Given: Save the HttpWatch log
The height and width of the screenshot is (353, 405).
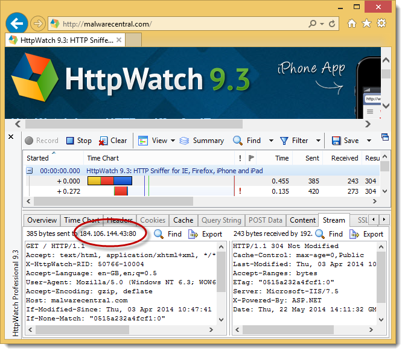Looking at the screenshot, I should 345,141.
